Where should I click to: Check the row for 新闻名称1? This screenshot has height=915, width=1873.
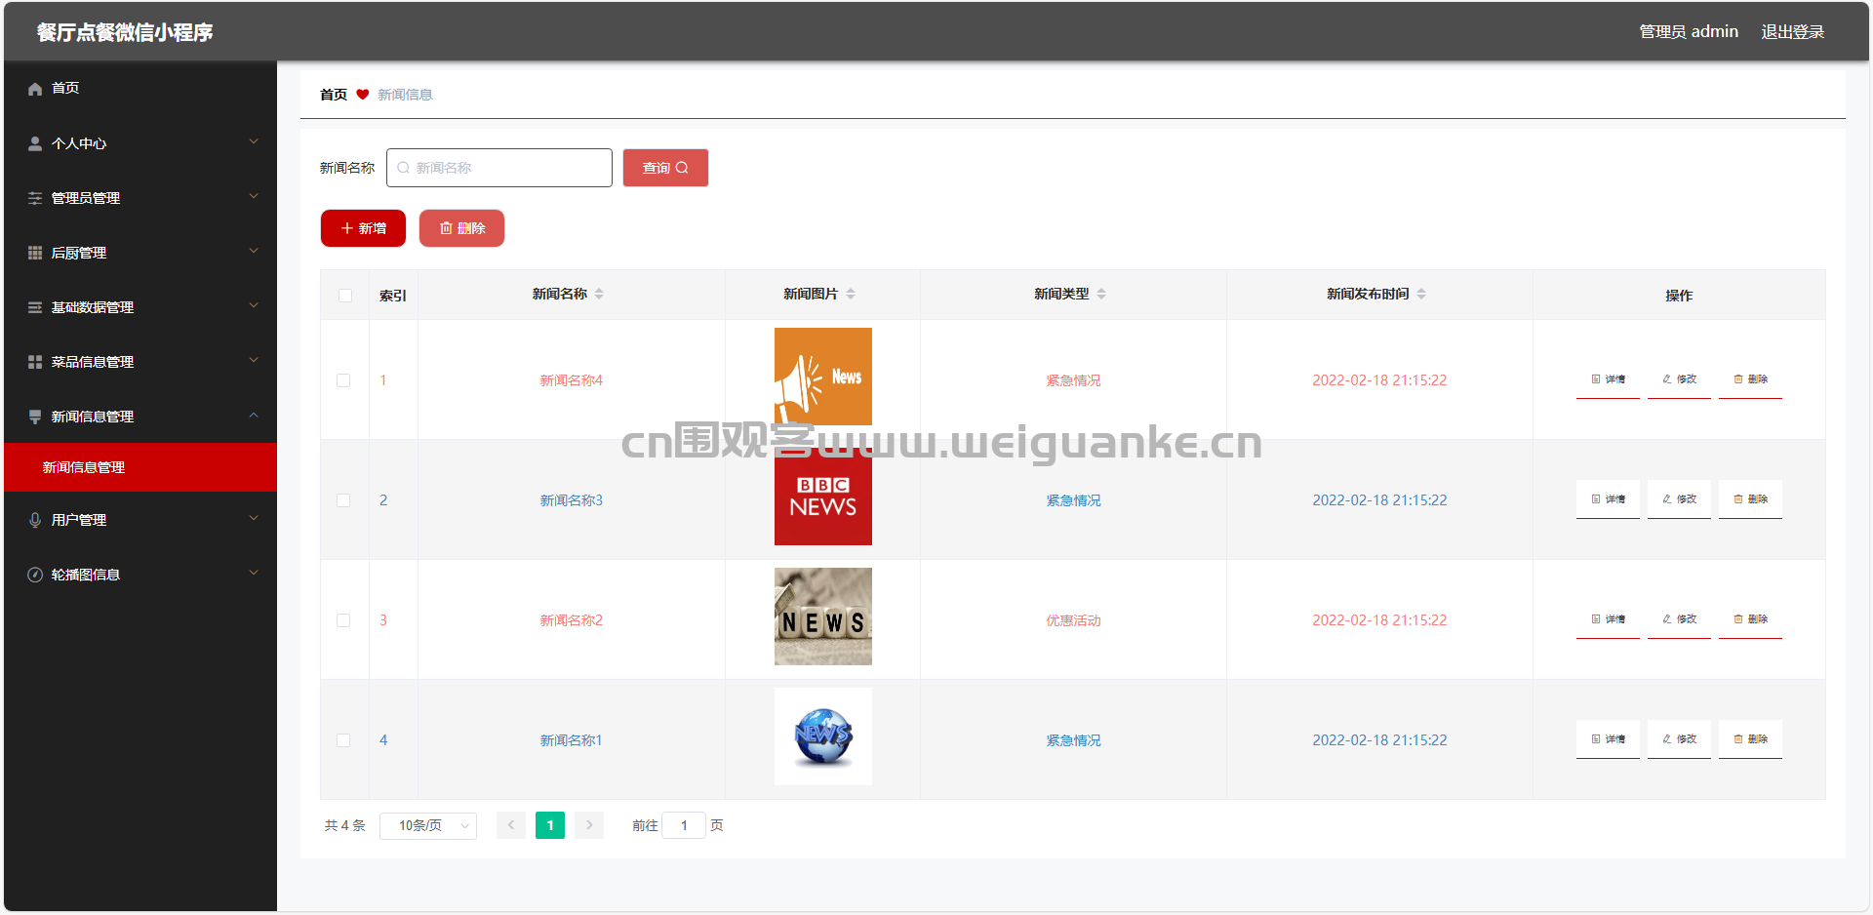coord(343,740)
